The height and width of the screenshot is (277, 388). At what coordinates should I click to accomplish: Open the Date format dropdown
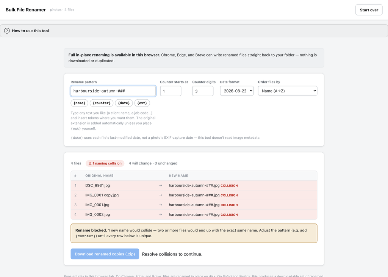pos(236,91)
